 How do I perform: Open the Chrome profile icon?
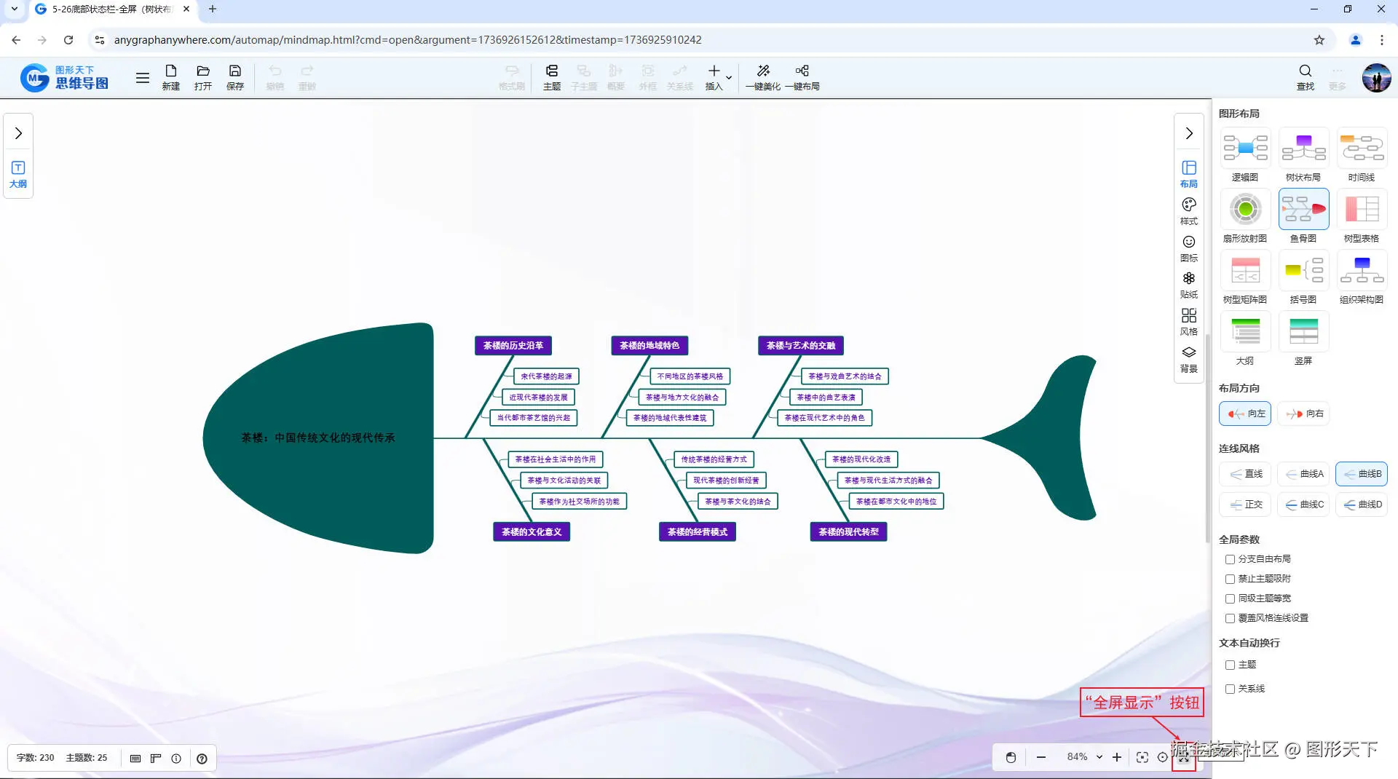(1356, 40)
